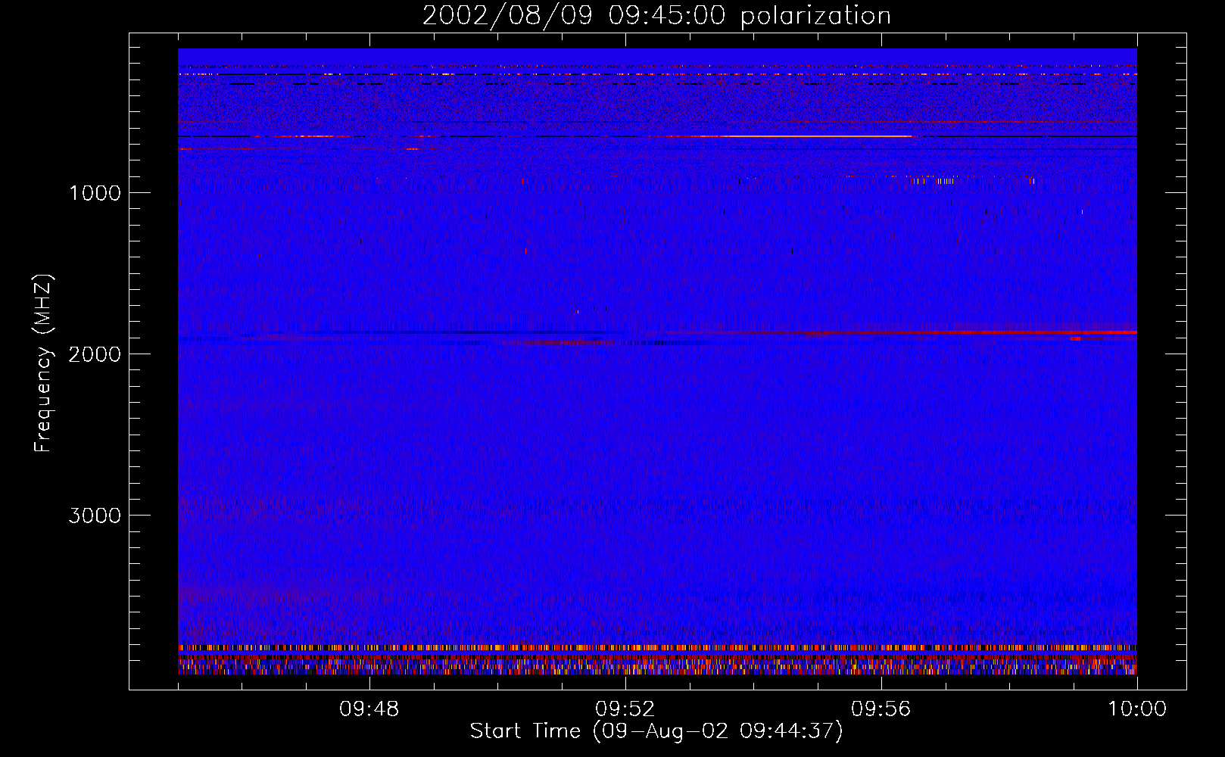The height and width of the screenshot is (757, 1225).
Task: Click the 'Frequency (MHZ)' axis title
Action: [43, 363]
